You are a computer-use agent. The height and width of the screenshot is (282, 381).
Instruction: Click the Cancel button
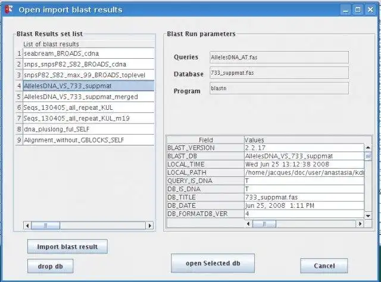tap(324, 266)
